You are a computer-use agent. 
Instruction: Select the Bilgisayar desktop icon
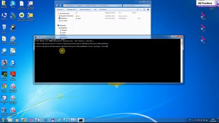4,16
